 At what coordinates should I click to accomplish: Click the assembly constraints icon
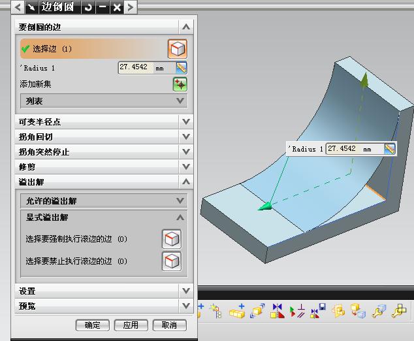[297, 311]
